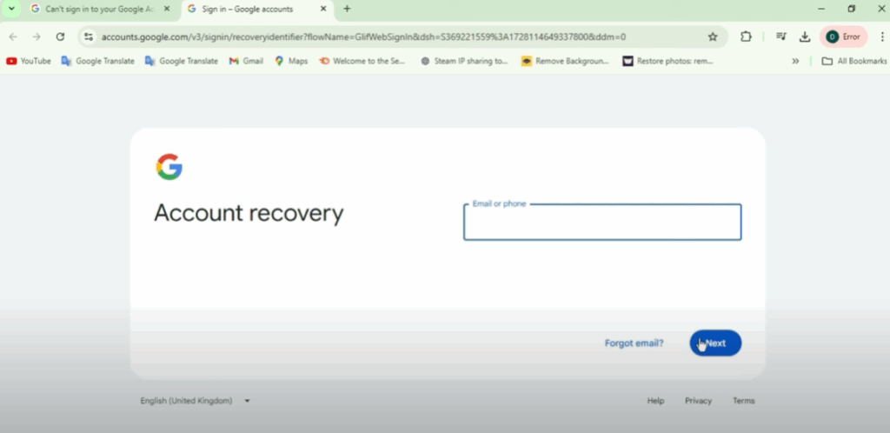This screenshot has width=890, height=433.
Task: Open the Privacy link in footer
Action: click(698, 401)
